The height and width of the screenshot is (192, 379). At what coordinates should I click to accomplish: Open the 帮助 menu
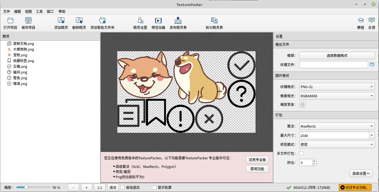pyautogui.click(x=62, y=11)
